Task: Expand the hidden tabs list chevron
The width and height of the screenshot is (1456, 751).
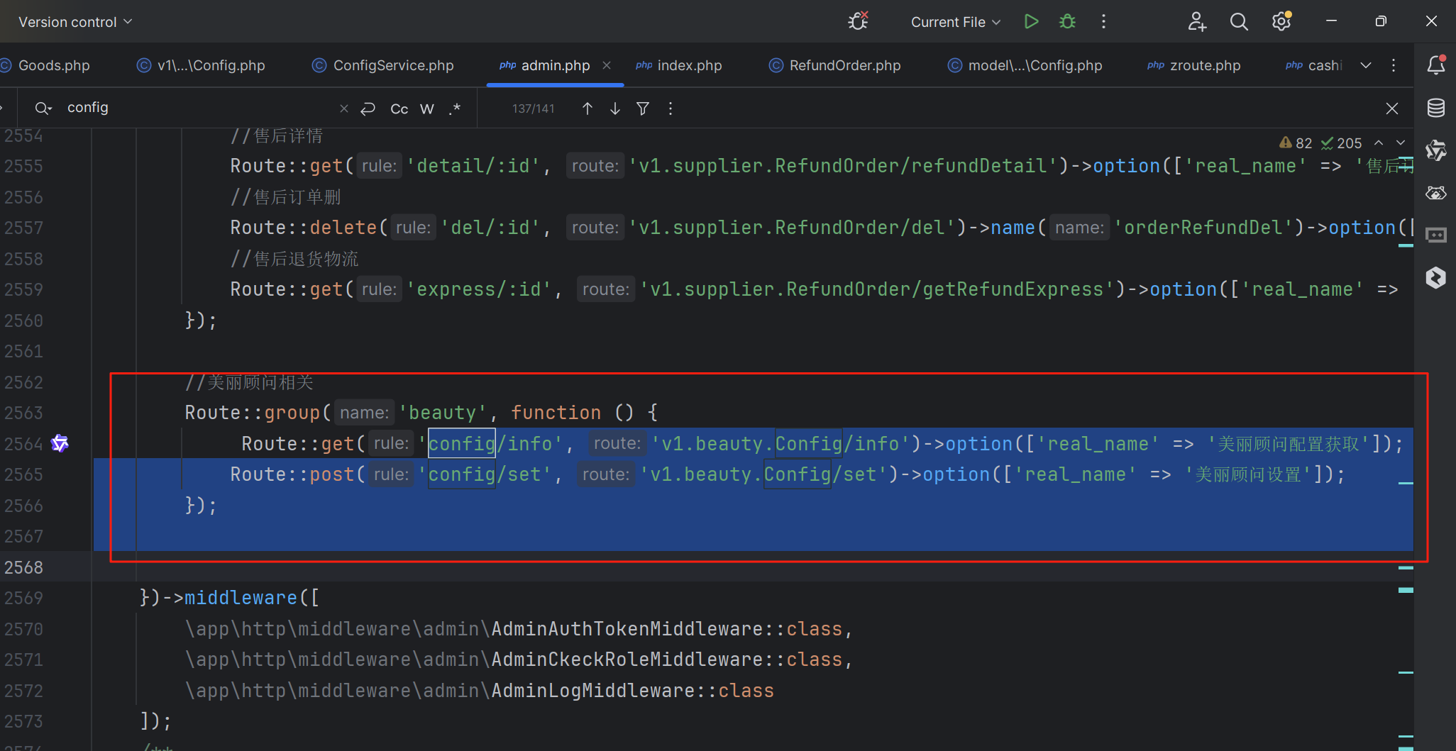Action: point(1366,65)
